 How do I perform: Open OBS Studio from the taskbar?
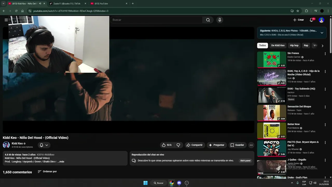tap(186, 183)
